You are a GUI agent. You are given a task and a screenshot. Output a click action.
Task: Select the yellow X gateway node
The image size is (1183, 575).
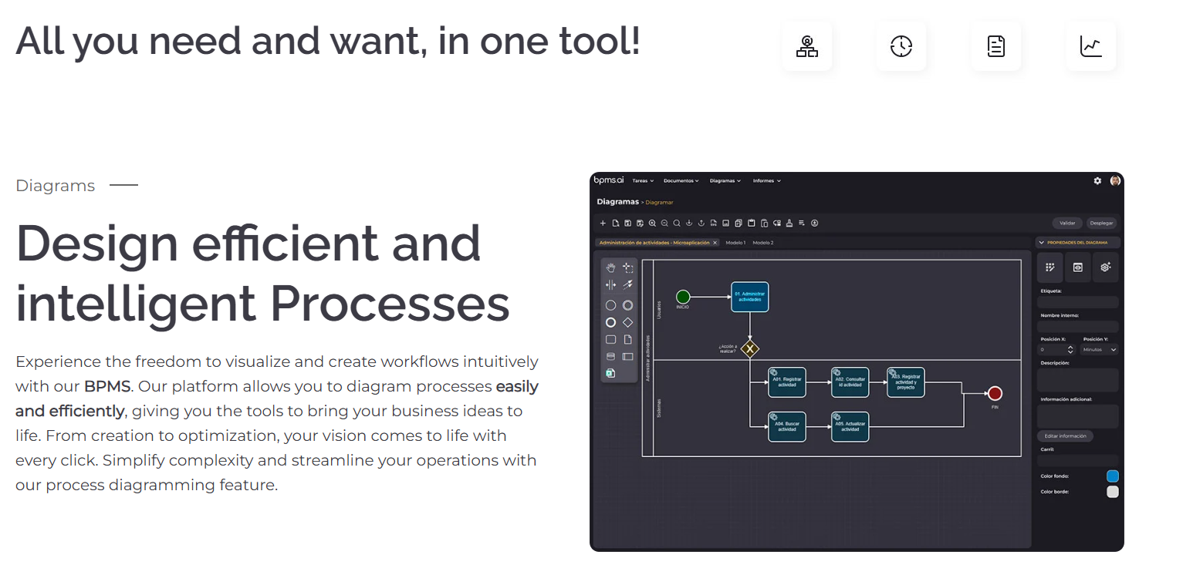750,349
